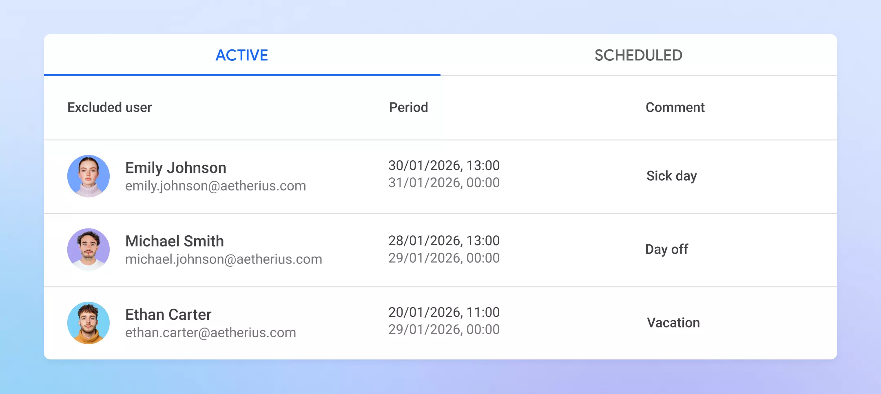Click the Excluded user column header
881x394 pixels.
[x=109, y=107]
